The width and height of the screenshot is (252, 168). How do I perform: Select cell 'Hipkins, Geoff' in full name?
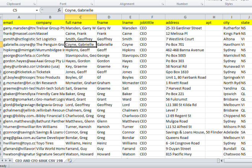pyautogui.click(x=81, y=50)
